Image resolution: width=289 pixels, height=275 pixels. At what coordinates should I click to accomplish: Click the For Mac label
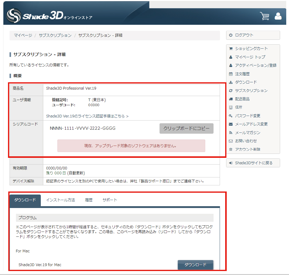point(23,251)
